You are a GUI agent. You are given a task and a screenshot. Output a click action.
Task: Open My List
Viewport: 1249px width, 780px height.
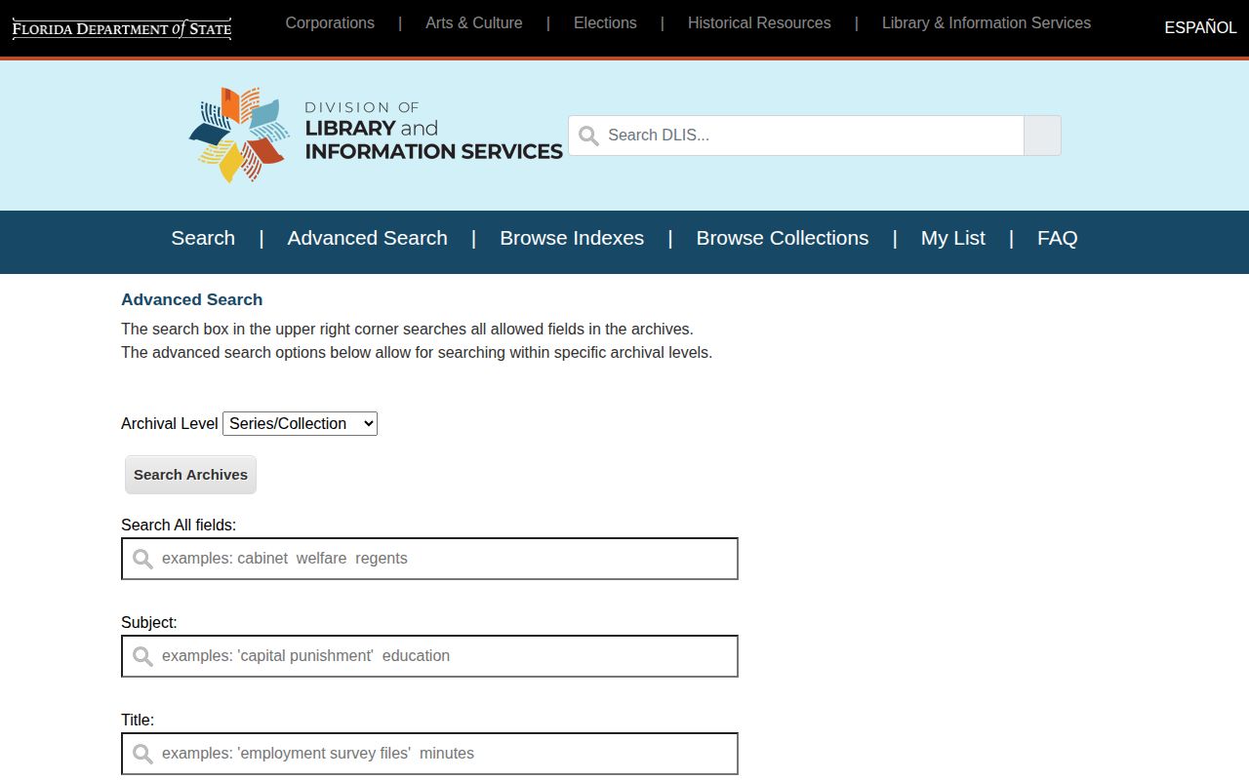tap(953, 238)
